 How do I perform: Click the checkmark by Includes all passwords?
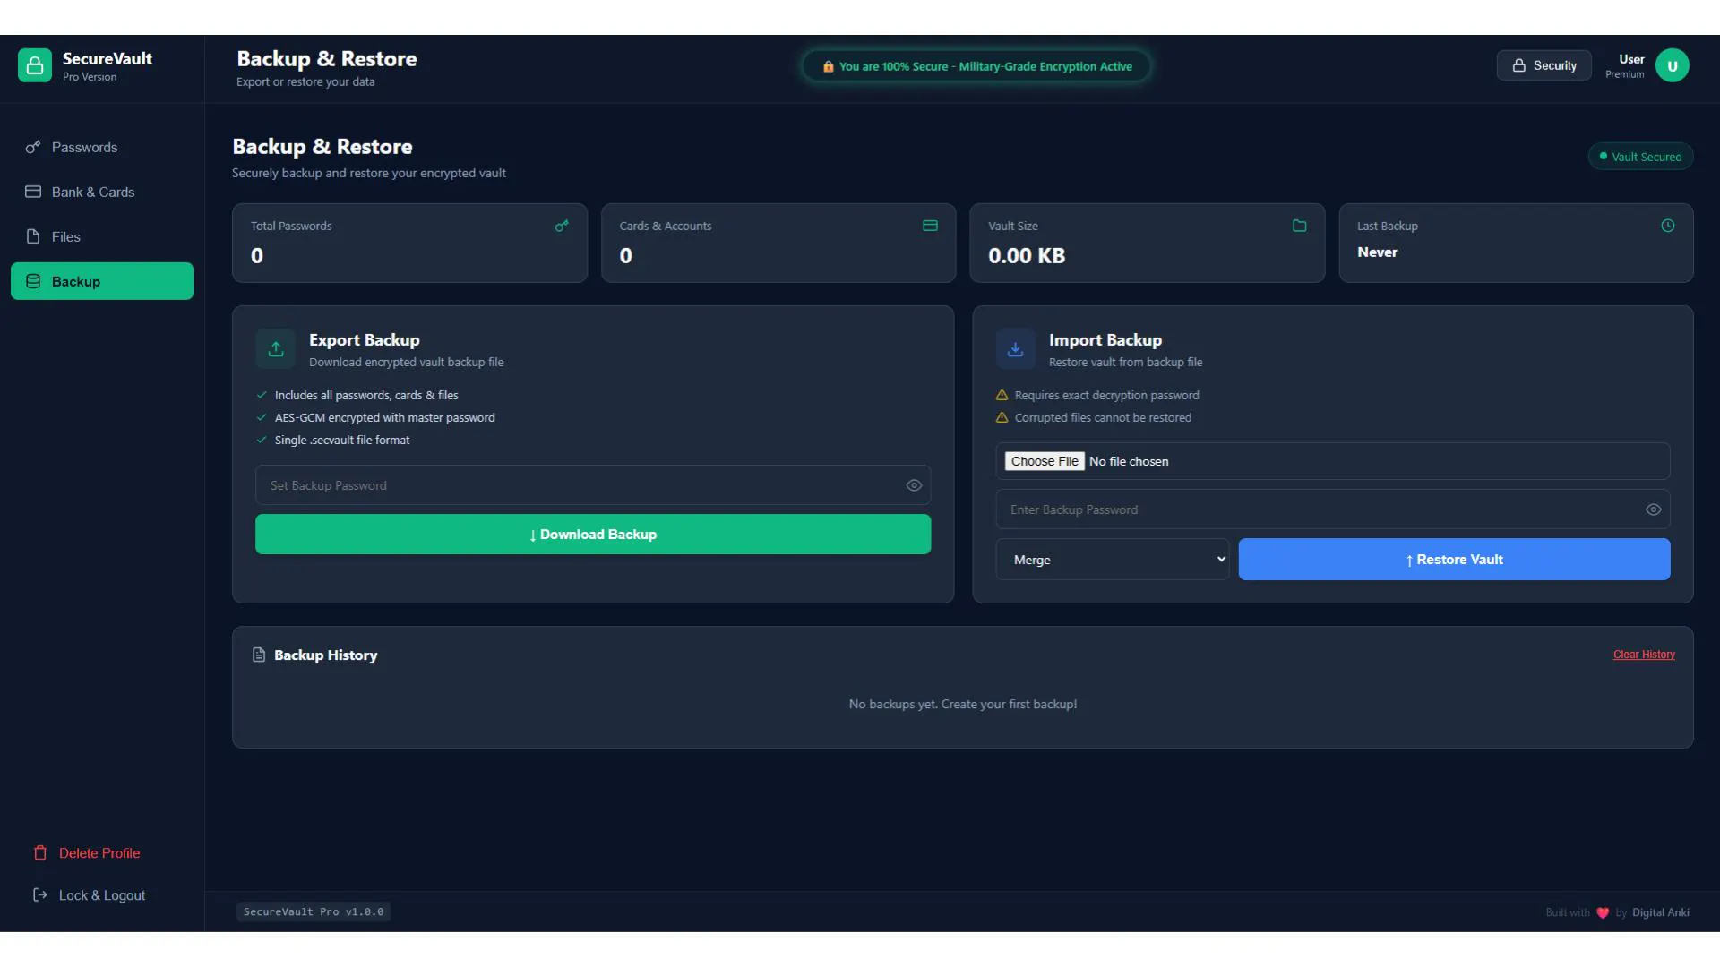(262, 395)
